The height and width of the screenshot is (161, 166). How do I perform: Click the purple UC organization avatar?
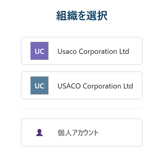click(39, 51)
